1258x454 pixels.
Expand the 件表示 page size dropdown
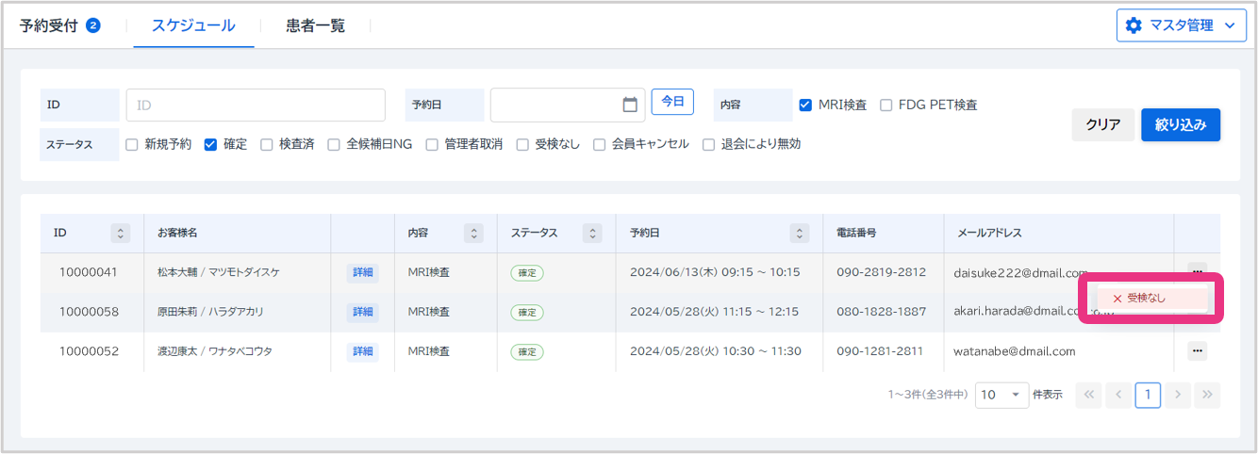pos(1001,395)
